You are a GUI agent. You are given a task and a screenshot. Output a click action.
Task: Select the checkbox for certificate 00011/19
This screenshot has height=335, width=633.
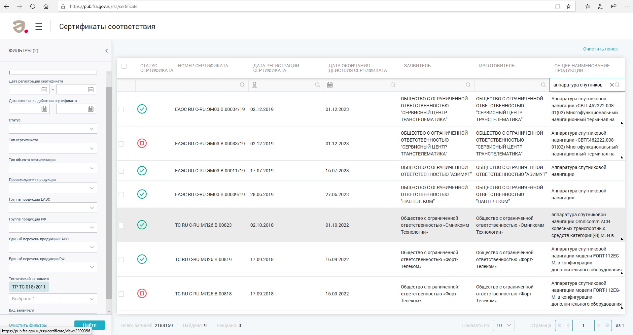point(121,171)
